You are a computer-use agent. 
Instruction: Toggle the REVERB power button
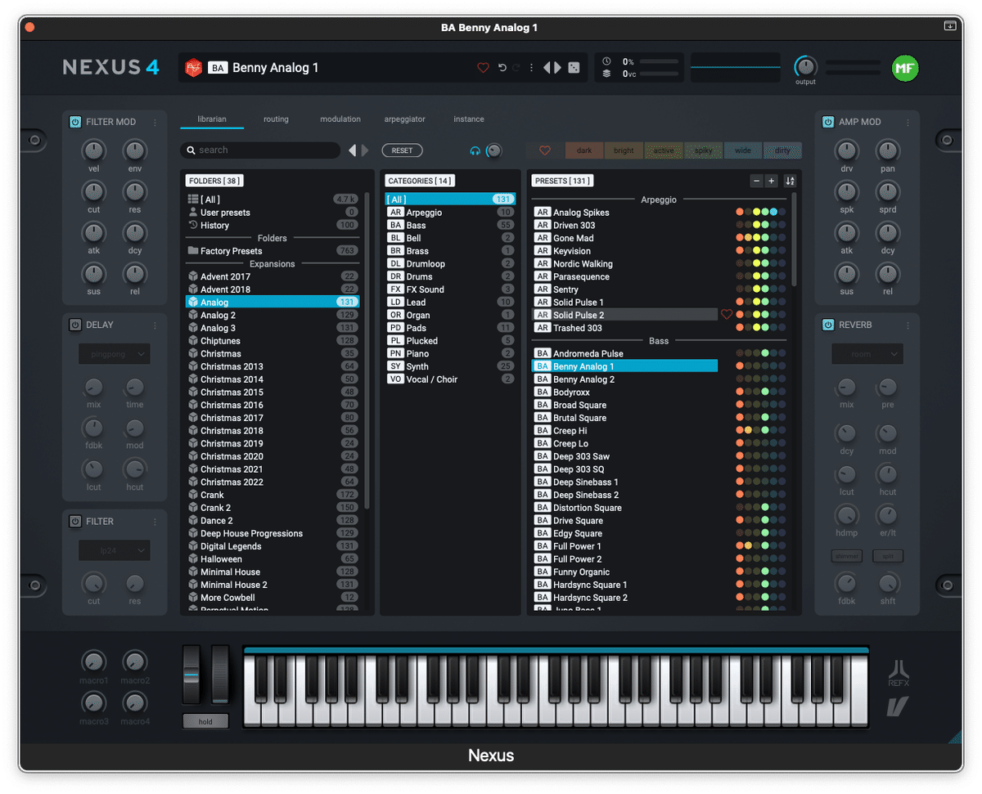pos(828,325)
